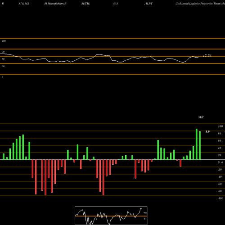Click the -40 label on MR axis
The width and height of the screenshot is (225, 225).
point(220,177)
